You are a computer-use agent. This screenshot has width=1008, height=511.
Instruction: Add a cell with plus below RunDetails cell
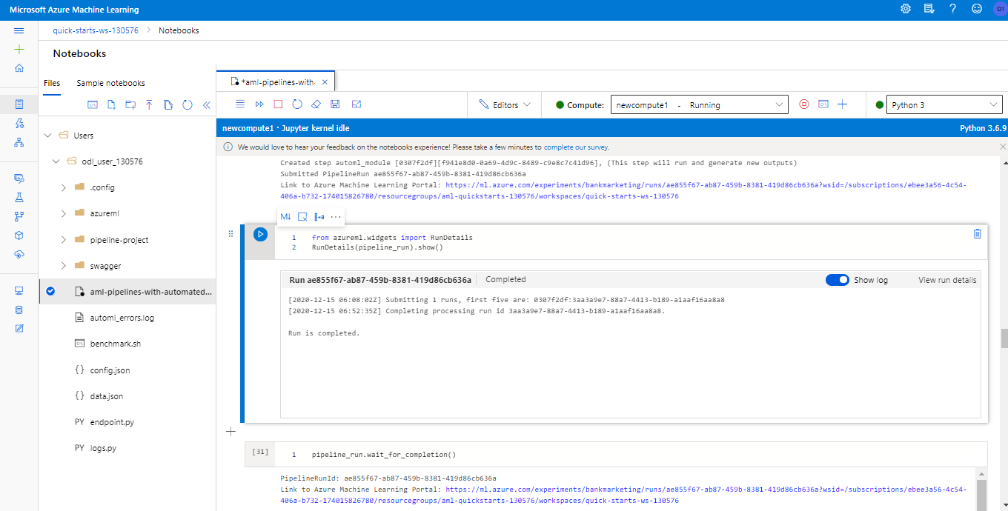pos(231,431)
